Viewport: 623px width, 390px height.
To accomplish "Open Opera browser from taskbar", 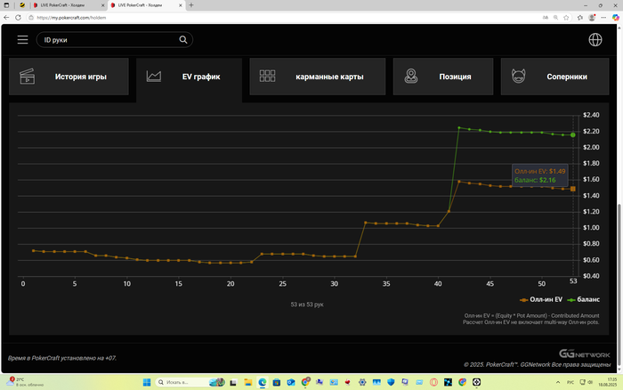I will click(x=433, y=382).
